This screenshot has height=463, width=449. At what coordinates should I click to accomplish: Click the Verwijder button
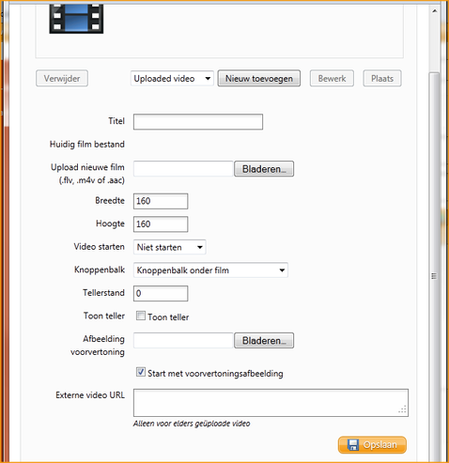[x=62, y=78]
